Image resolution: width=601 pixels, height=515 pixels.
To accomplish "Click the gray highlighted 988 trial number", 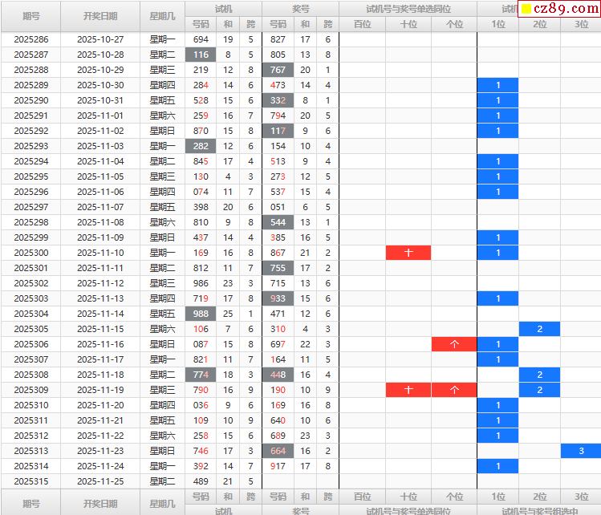I will point(201,314).
